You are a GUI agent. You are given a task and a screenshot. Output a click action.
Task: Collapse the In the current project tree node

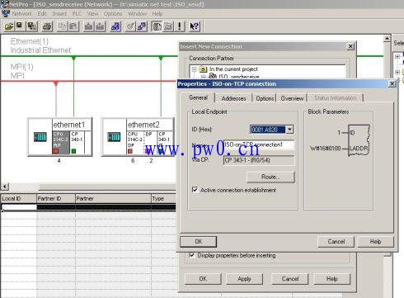(194, 69)
